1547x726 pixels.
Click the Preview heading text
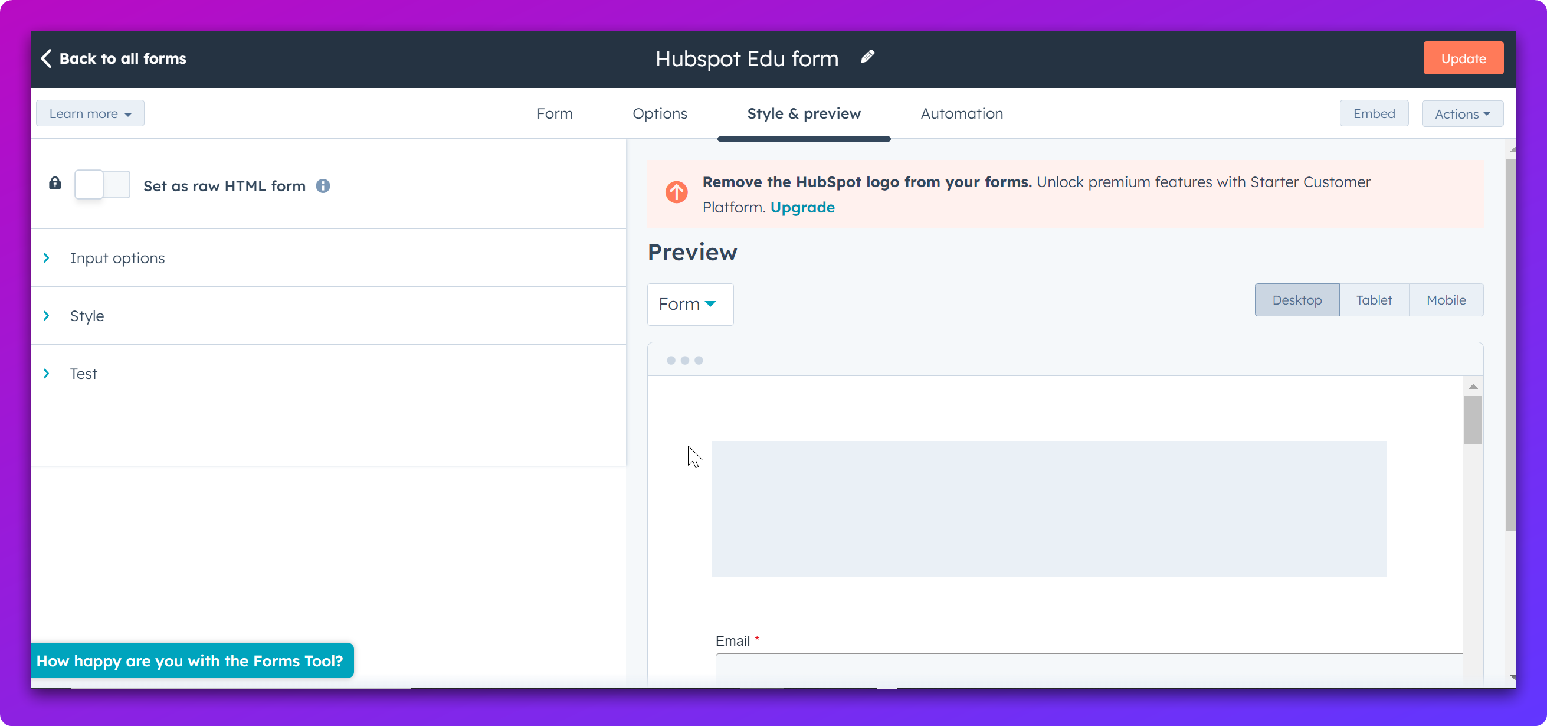(x=692, y=252)
